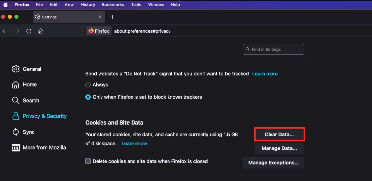Screen dimensions: 372x181
Task: Select the Always radio option
Action: [x=88, y=85]
